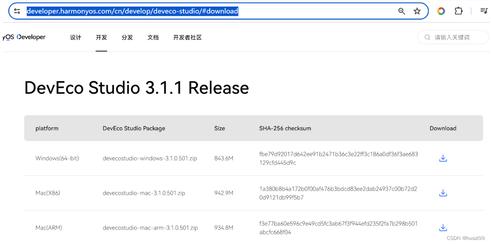This screenshot has width=491, height=244.
Task: Select the Windows checksum starting fbe79d92
Action: click(x=339, y=158)
